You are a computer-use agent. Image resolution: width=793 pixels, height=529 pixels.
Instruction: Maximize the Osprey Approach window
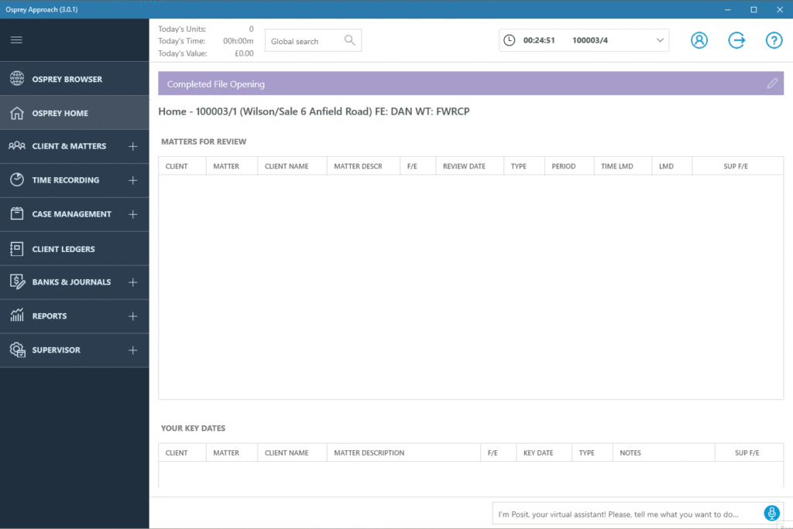coord(754,9)
